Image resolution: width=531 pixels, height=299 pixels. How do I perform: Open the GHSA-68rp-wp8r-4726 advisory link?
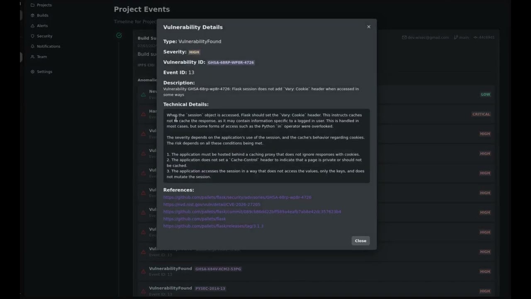pyautogui.click(x=237, y=197)
